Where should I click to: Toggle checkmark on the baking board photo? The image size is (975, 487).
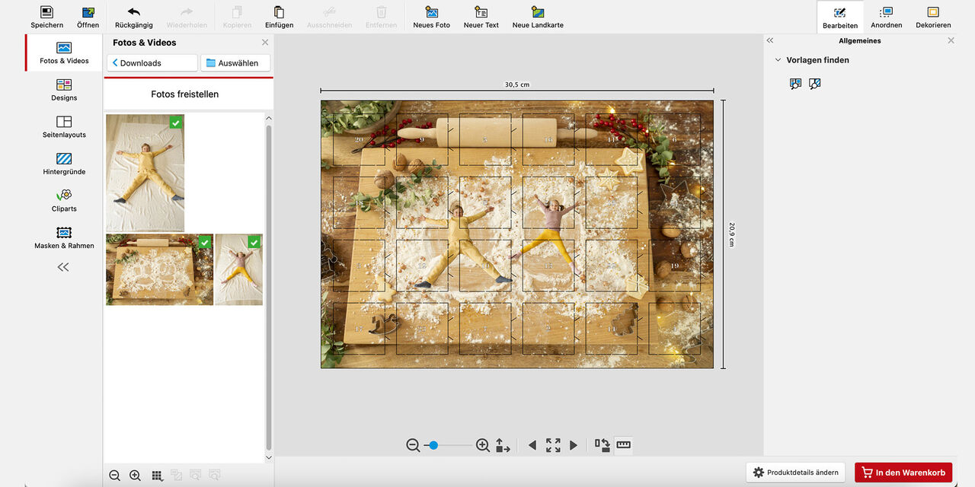pos(205,242)
